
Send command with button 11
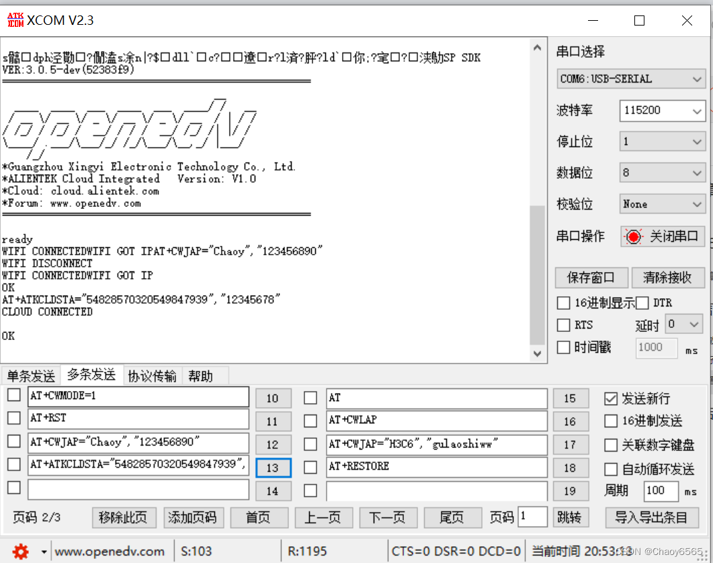pyautogui.click(x=274, y=421)
